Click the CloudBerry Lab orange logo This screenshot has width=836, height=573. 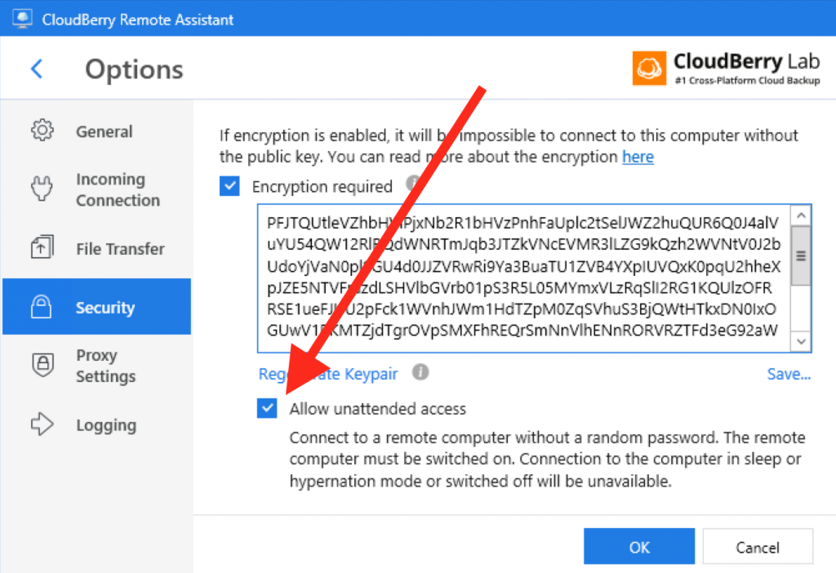649,69
